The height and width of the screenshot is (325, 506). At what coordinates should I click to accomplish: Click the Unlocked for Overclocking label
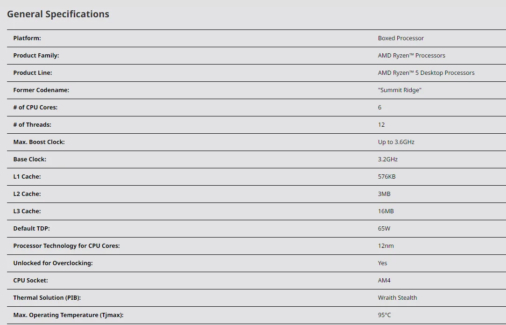(x=53, y=263)
